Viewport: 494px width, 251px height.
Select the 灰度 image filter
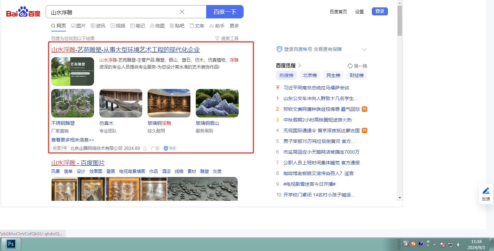coord(217,171)
